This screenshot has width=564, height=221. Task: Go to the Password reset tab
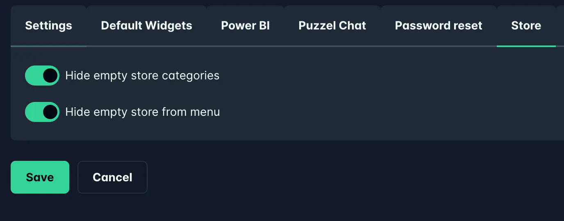coord(439,26)
